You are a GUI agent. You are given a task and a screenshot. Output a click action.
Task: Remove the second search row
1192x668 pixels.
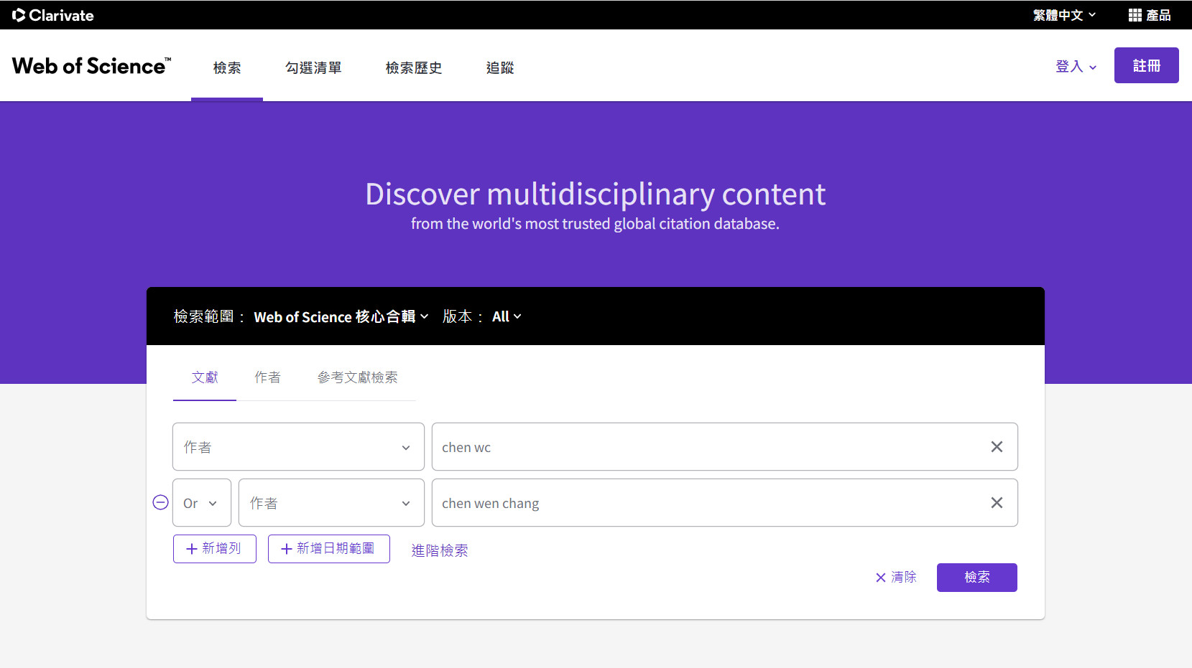pos(161,502)
